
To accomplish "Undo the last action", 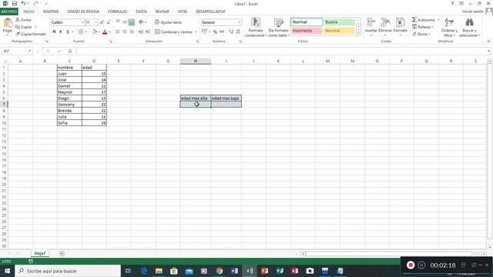I will coord(23,3).
